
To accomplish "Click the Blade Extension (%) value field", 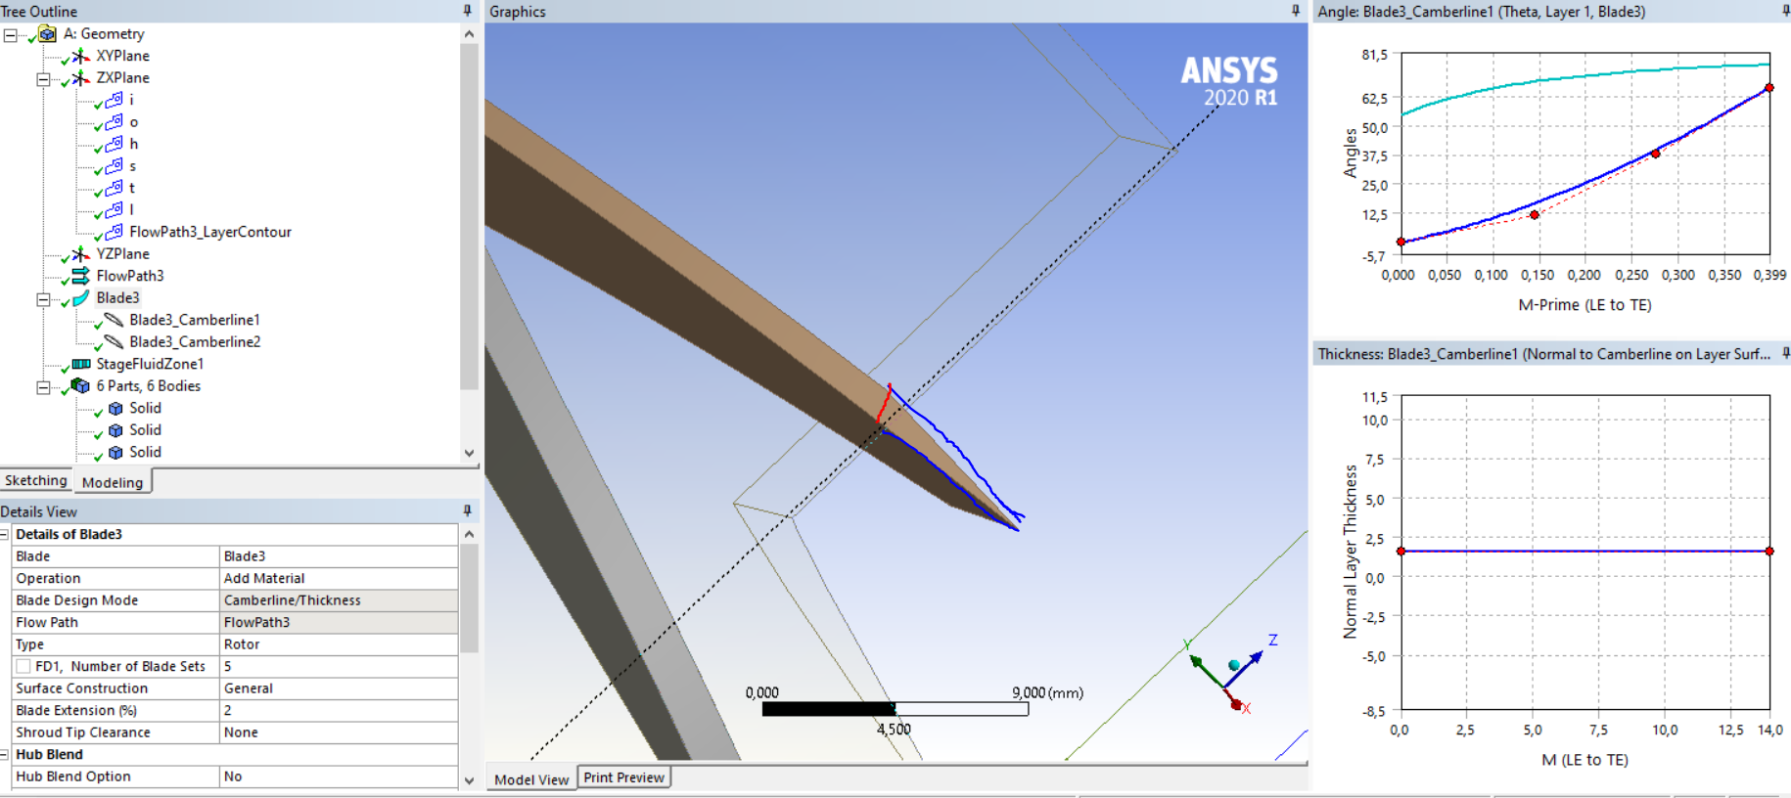I will click(339, 710).
